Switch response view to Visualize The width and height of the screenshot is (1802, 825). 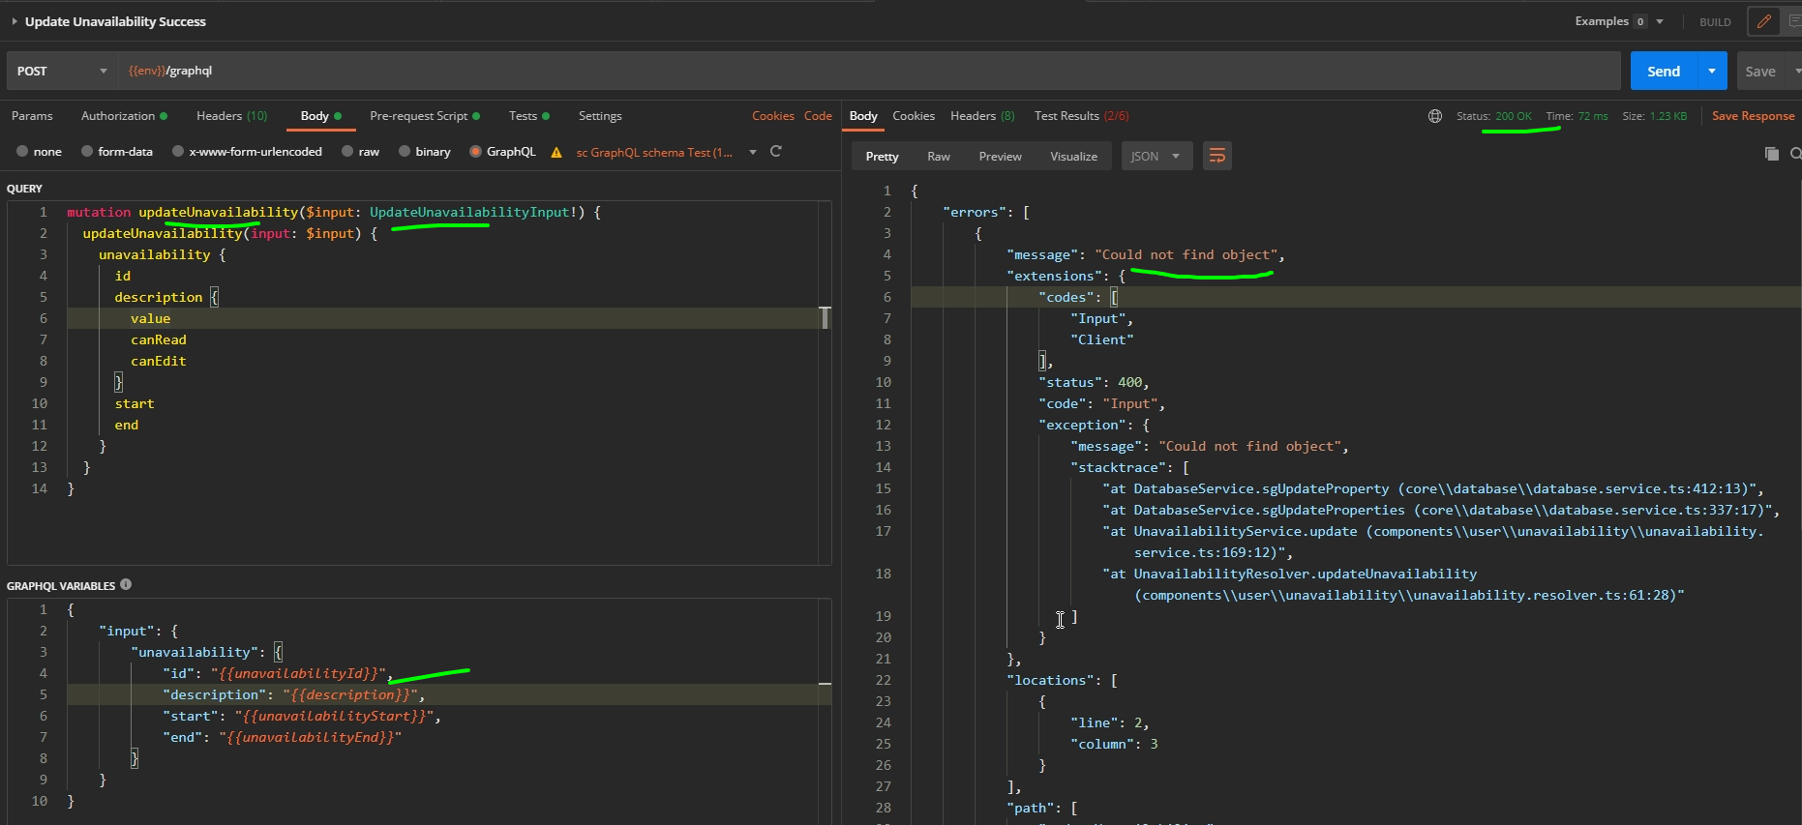1073,156
